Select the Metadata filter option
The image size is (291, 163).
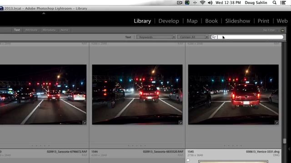tap(49, 30)
